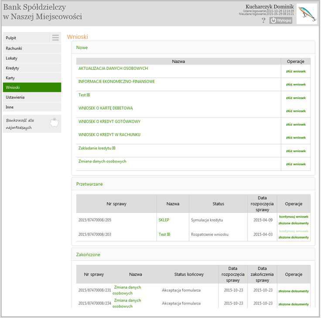Click złóż wniosek for WNIOSEK O KARTĘ DEBETOWĄ
Image resolution: width=321 pixels, height=318 pixels.
point(296,111)
